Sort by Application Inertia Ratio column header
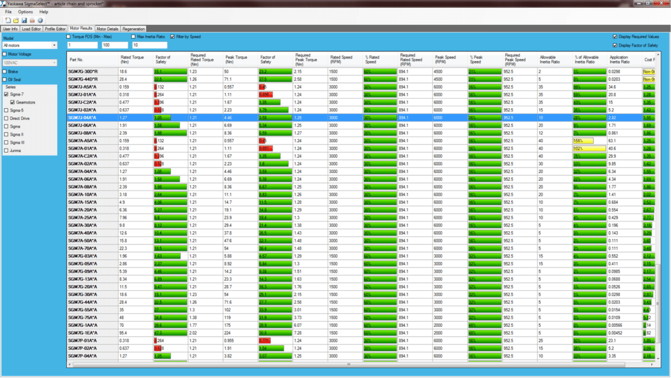Viewport: 671px width, 378px height. pyautogui.click(x=624, y=60)
